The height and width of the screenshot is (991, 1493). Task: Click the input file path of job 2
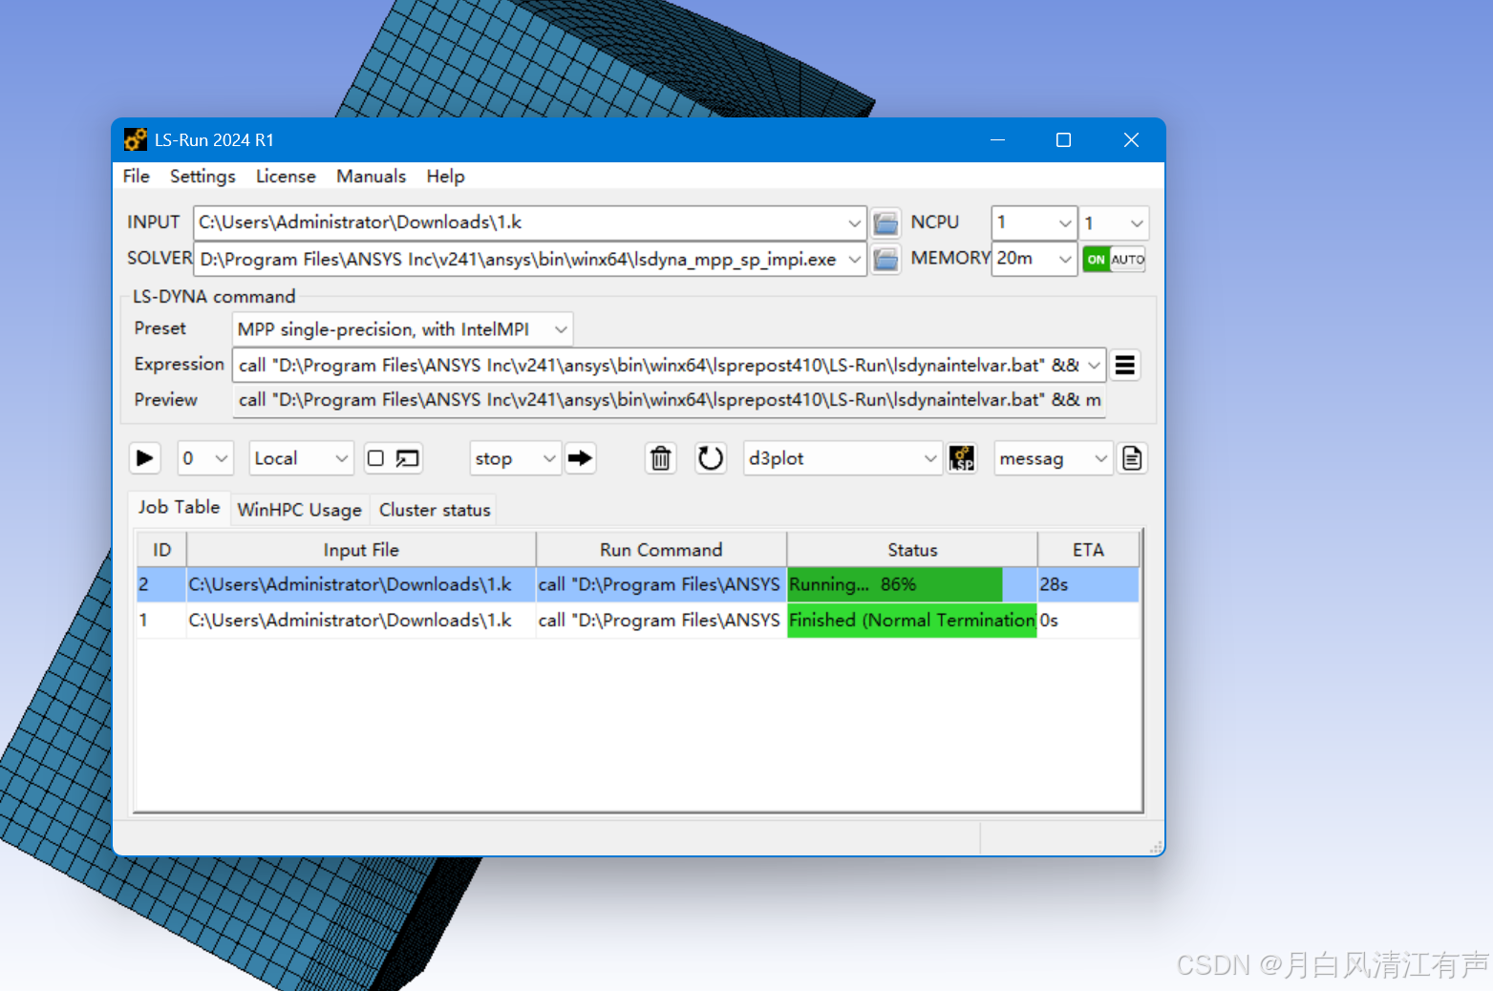pos(361,584)
